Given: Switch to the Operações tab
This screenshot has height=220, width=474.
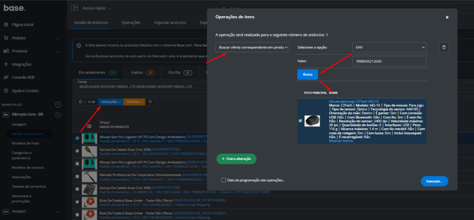Looking at the screenshot, I should [131, 23].
